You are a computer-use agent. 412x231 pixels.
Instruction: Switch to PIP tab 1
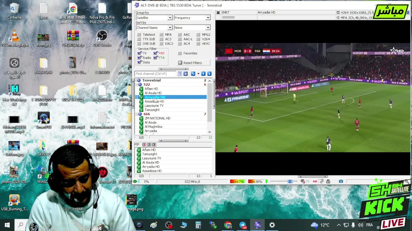point(144,145)
